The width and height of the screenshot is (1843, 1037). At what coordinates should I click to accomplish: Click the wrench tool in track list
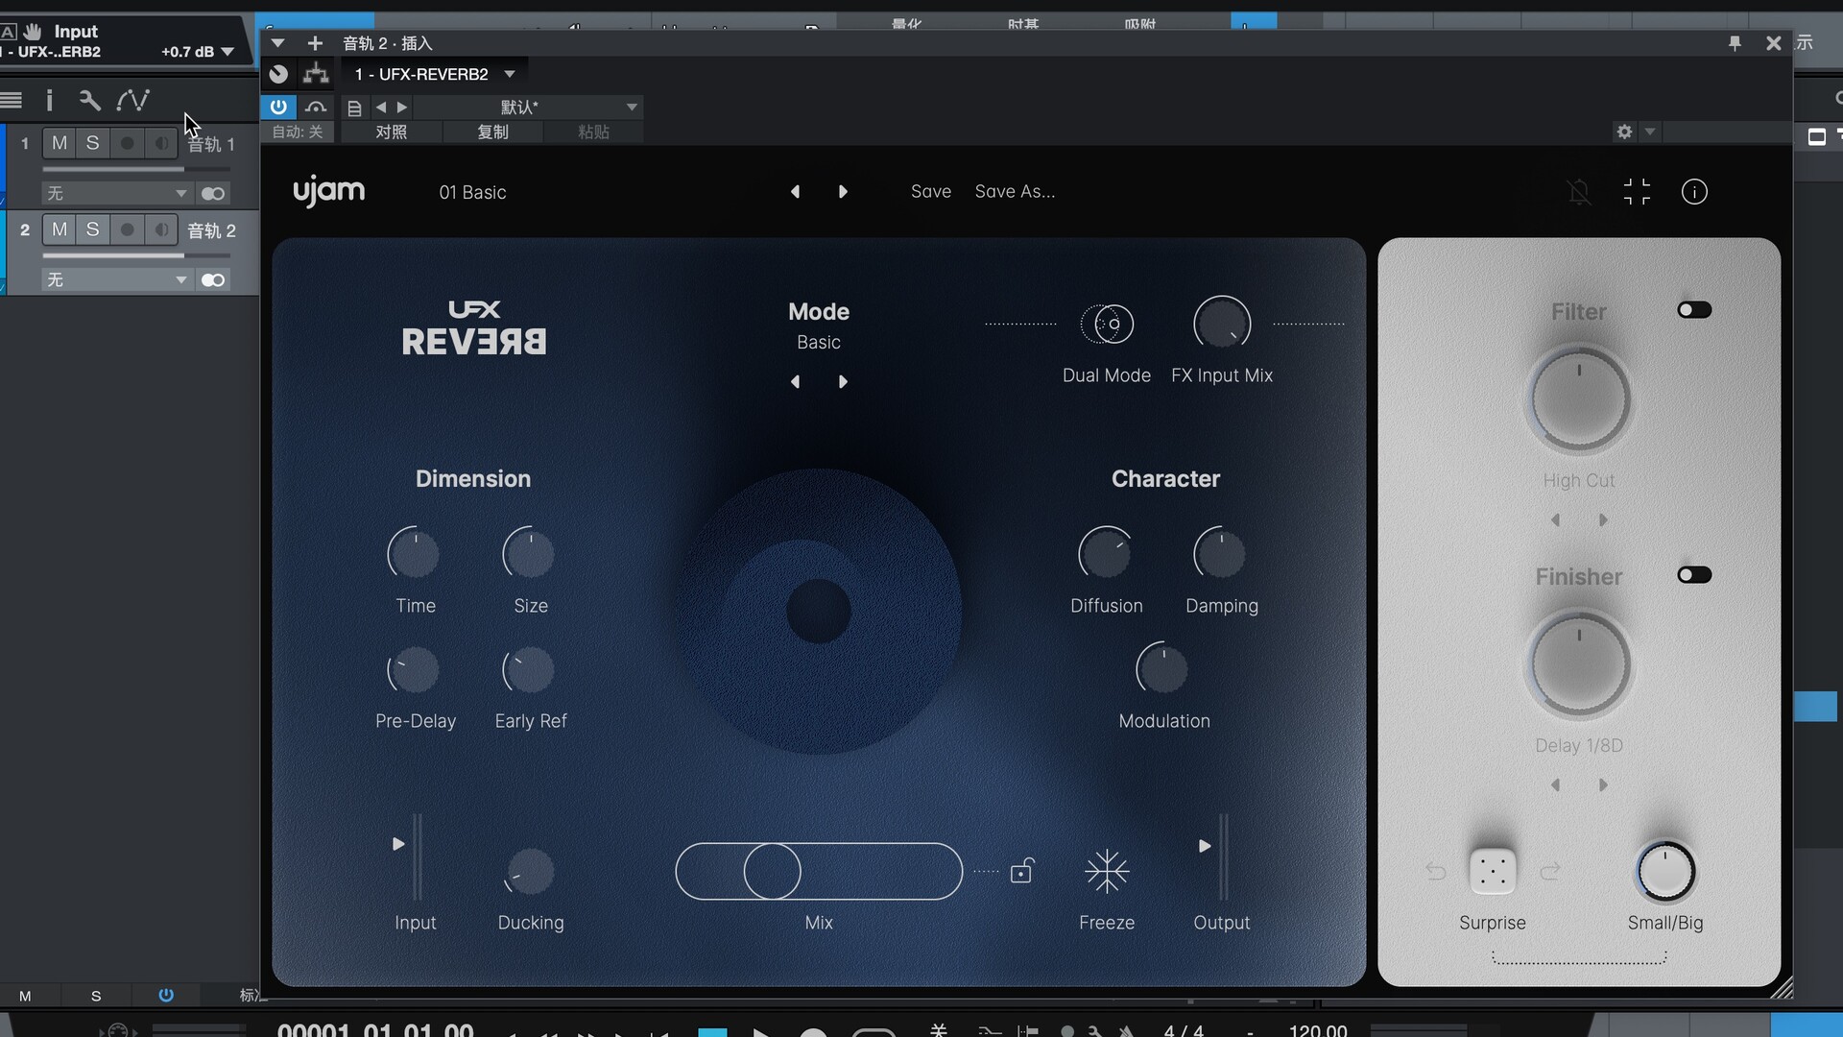coord(89,100)
